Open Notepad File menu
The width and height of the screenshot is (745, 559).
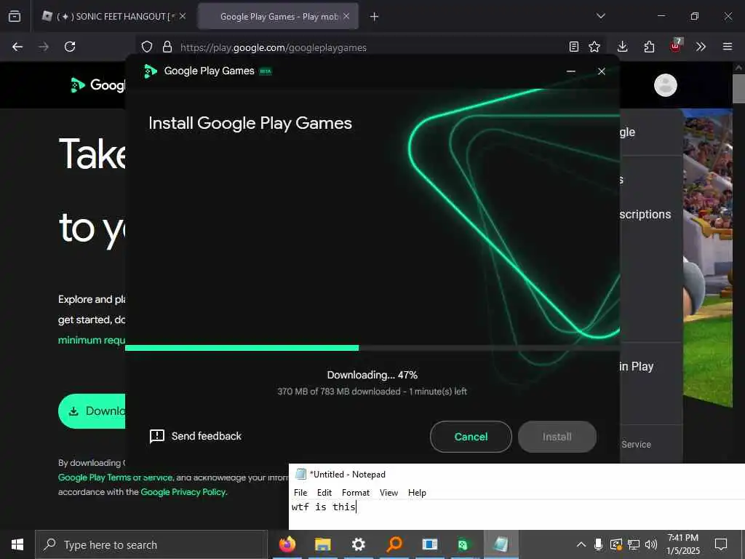click(x=300, y=493)
